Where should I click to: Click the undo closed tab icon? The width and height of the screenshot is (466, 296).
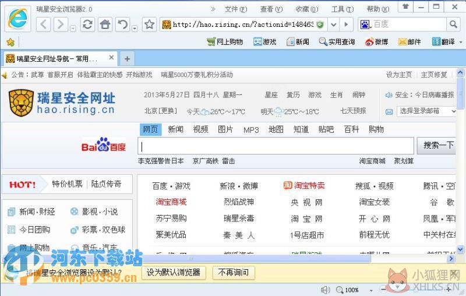tap(122, 24)
